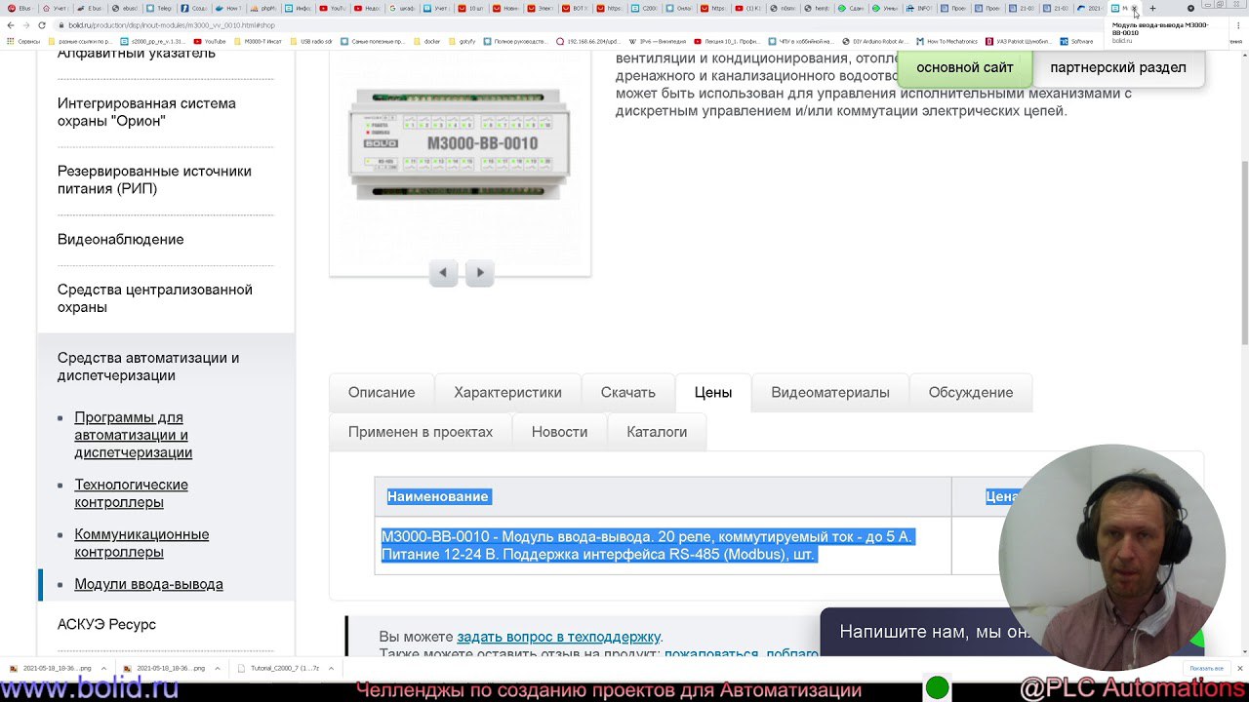The height and width of the screenshot is (702, 1249).
Task: Open the USB radio sdr bookmark folder
Action: tap(313, 42)
